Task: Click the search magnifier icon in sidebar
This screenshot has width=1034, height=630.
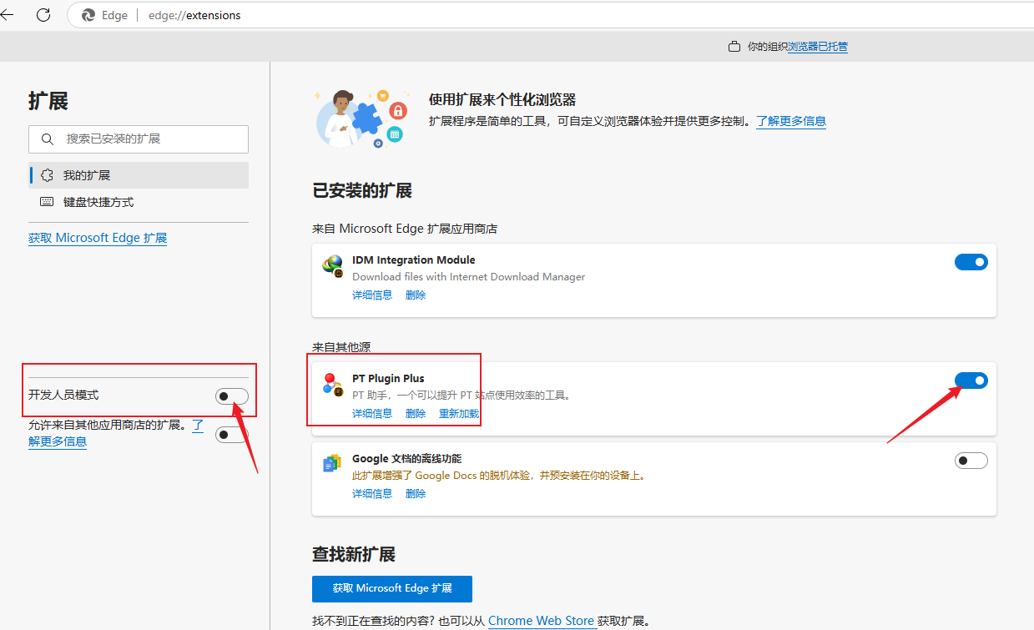Action: pos(48,139)
